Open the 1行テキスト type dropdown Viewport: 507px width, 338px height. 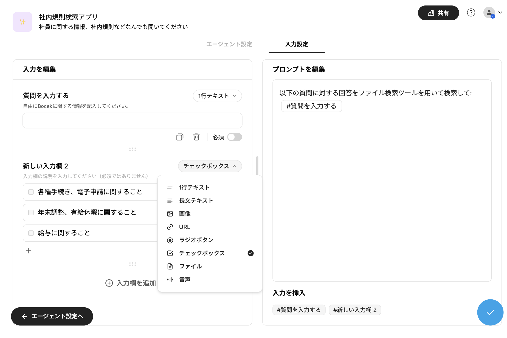(x=217, y=96)
